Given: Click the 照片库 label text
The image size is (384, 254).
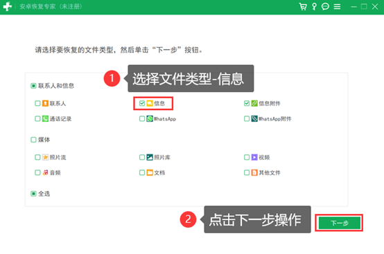Looking at the screenshot, I should (162, 157).
